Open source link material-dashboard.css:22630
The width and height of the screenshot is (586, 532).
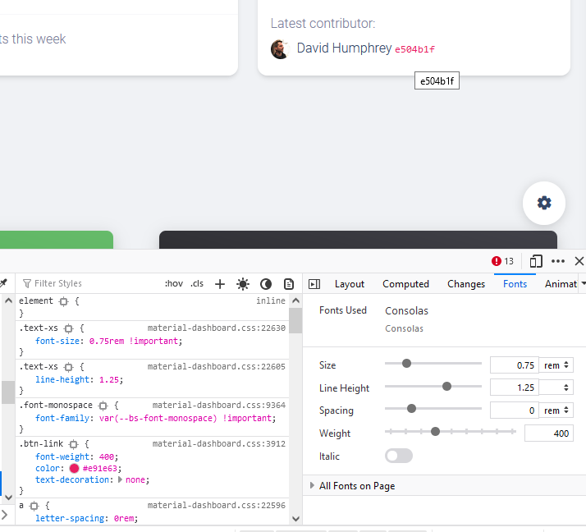click(217, 328)
